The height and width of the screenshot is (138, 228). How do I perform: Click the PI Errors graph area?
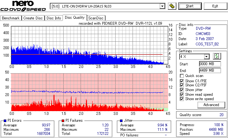coord(89,45)
